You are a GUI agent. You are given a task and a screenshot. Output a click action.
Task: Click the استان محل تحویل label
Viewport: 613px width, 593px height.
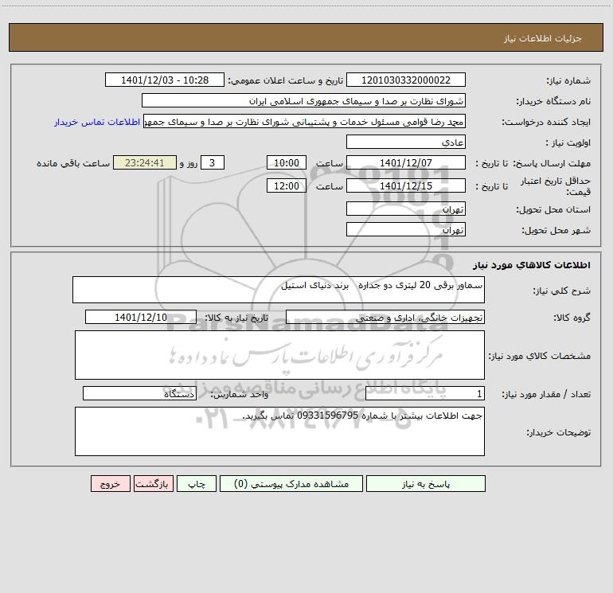[x=553, y=209]
